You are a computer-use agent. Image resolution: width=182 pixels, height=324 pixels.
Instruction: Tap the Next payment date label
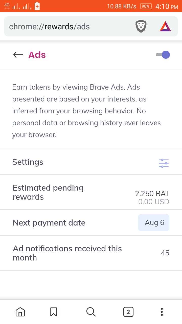pyautogui.click(x=49, y=223)
